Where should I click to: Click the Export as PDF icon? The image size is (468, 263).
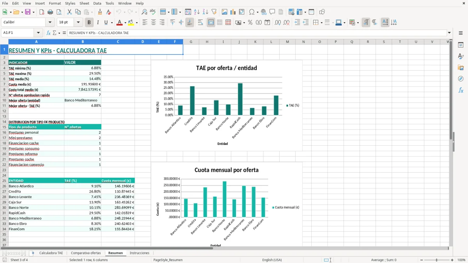pos(42,12)
